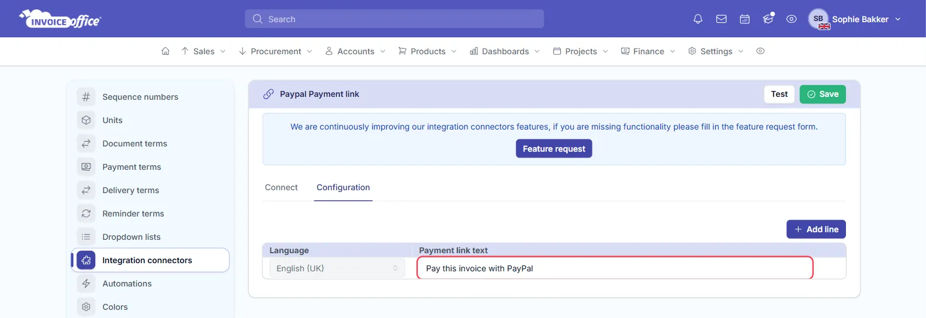Open the English (UK) language dropdown
Screen dimensions: 926x318
tap(337, 268)
